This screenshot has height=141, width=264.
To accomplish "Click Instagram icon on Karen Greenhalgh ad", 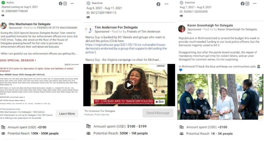I will click(247, 3).
